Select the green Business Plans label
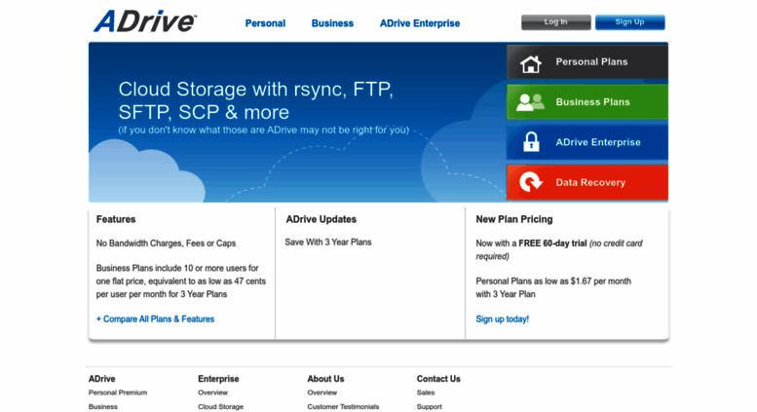757x412 pixels. [592, 102]
